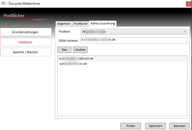The height and width of the screenshot is (130, 192).
Task: Open the Spamlist / Blacklist section
Action: 26,52
